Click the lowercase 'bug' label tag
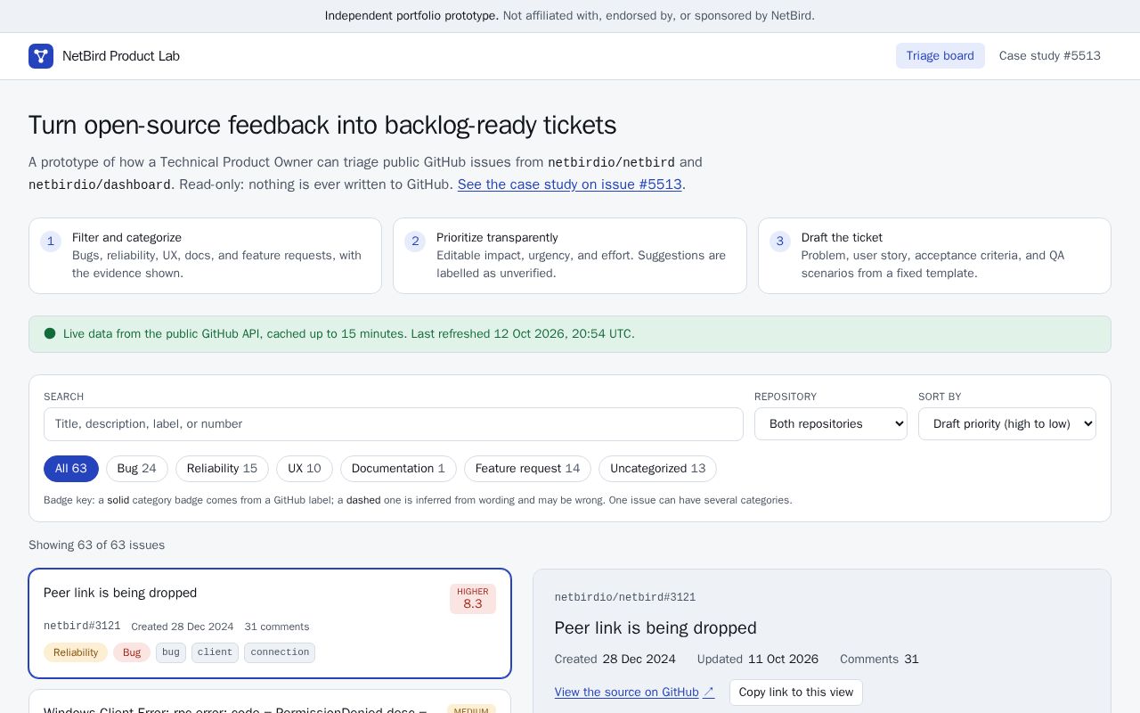 (171, 652)
